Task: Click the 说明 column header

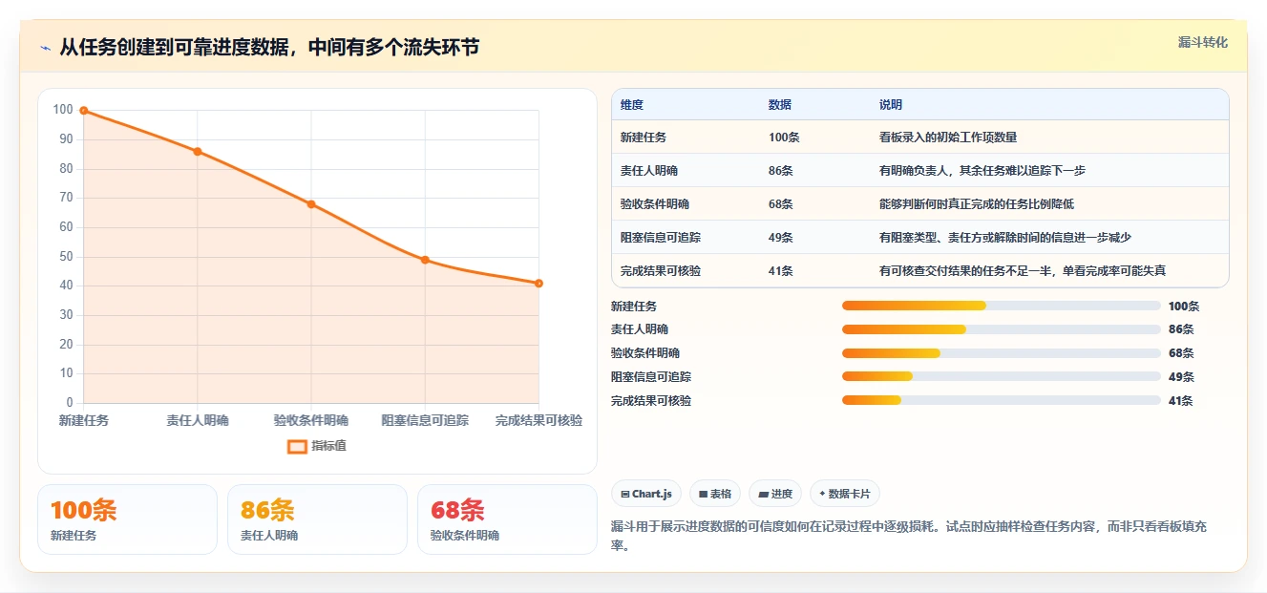Action: tap(891, 105)
